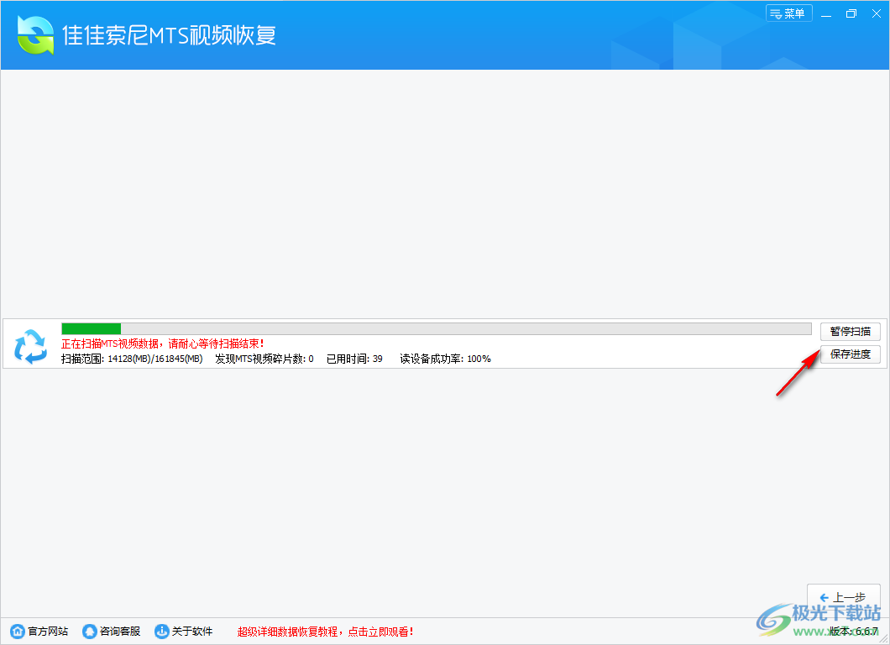
Task: Save scan progress with 保存进度 button
Action: (x=850, y=354)
